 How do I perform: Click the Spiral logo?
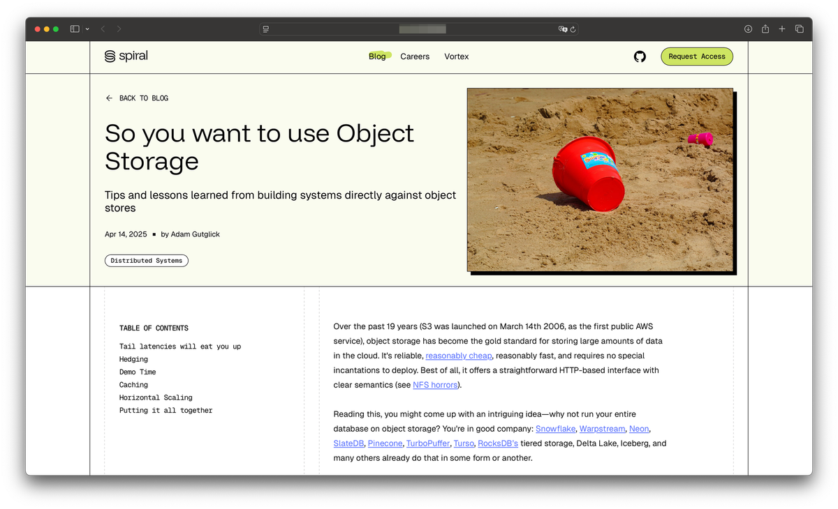pyautogui.click(x=126, y=56)
